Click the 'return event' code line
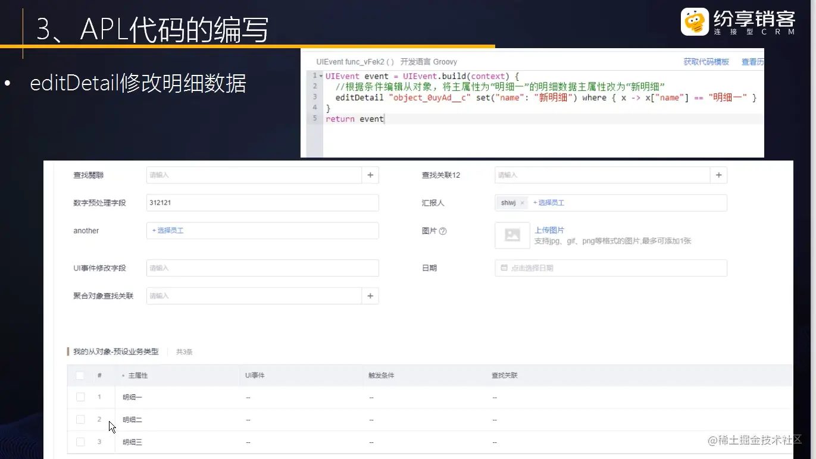Viewport: 816px width, 459px height. [355, 119]
